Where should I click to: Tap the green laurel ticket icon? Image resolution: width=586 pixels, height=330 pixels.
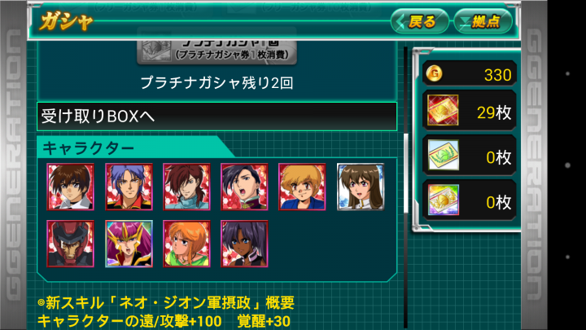(444, 155)
